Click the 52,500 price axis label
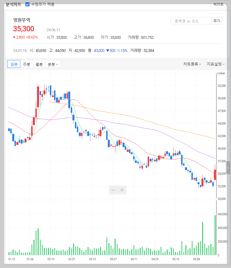This screenshot has width=231, height=268. click(x=222, y=86)
